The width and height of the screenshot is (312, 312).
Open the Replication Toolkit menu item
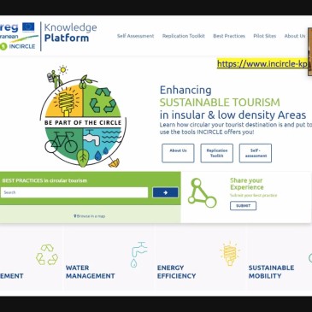click(x=184, y=36)
